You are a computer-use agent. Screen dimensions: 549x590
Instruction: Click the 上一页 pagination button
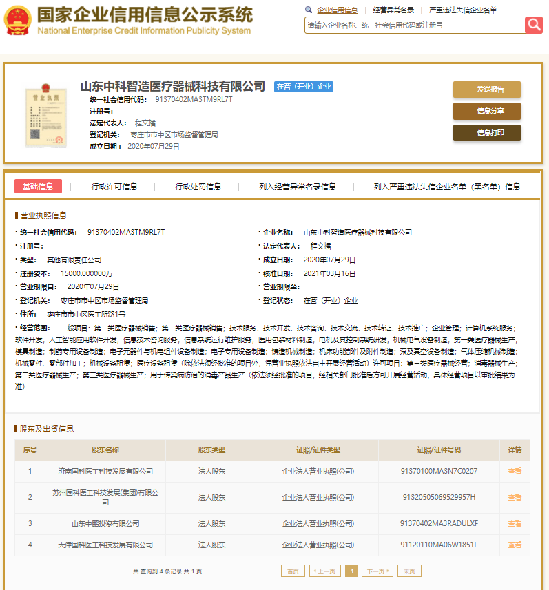(325, 571)
